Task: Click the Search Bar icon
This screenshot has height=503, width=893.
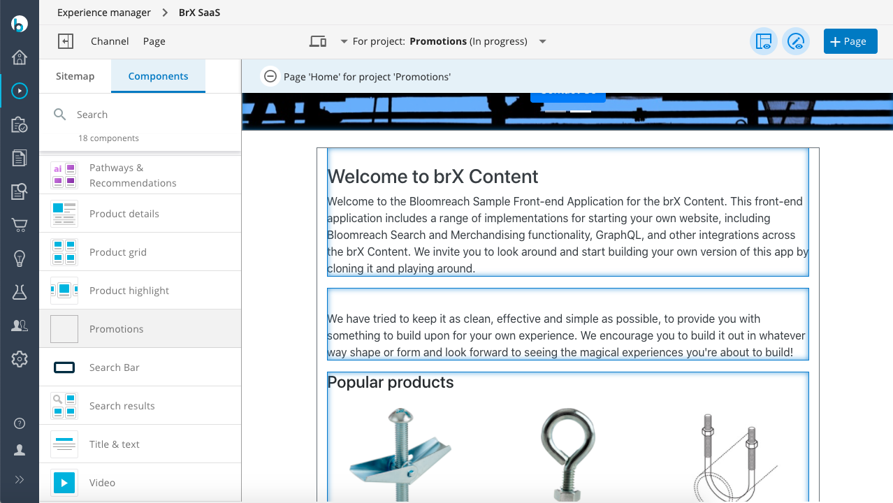Action: point(64,367)
